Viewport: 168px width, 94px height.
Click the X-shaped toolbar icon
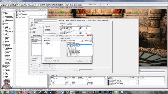tap(61, 5)
